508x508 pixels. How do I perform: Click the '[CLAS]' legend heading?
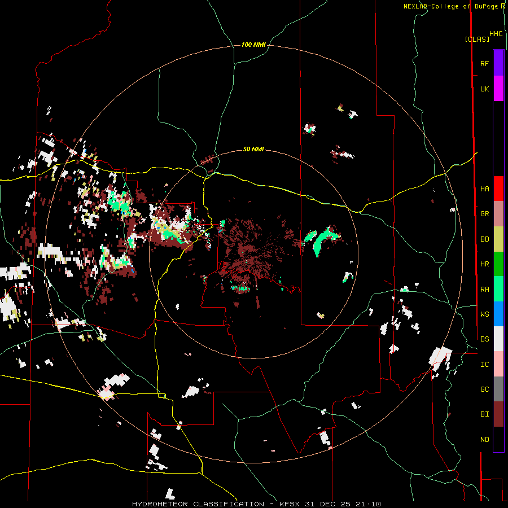pos(477,39)
